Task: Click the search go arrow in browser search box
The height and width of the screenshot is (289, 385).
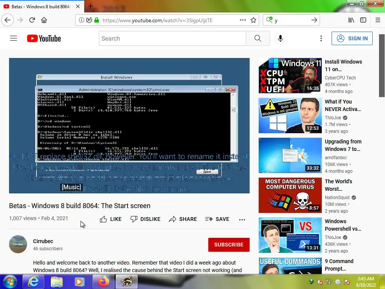Action: click(314, 20)
